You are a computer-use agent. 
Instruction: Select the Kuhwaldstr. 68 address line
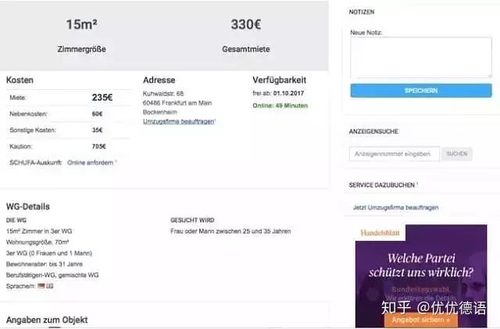coord(163,94)
